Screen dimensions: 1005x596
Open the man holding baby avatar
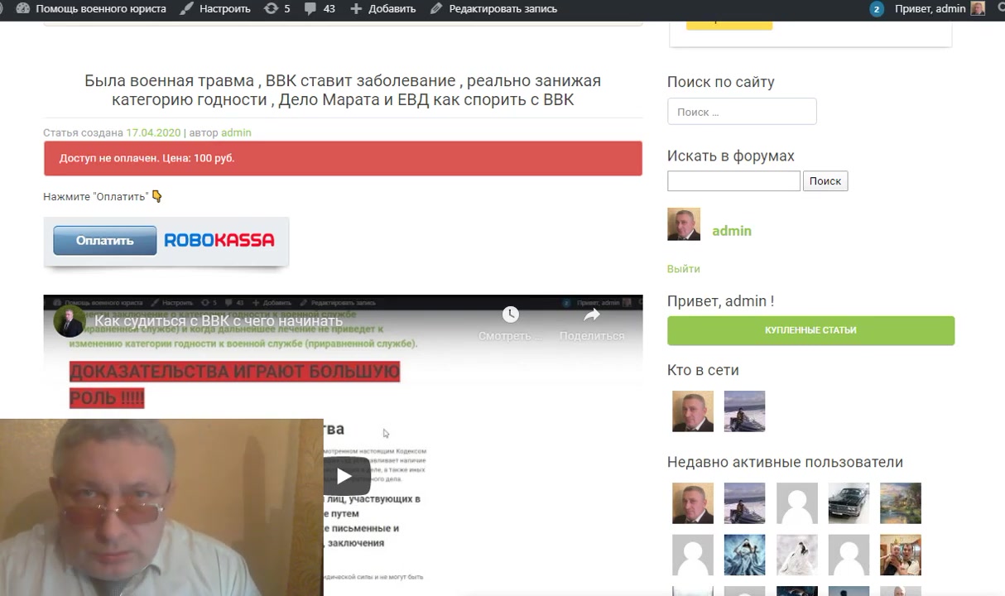point(901,555)
